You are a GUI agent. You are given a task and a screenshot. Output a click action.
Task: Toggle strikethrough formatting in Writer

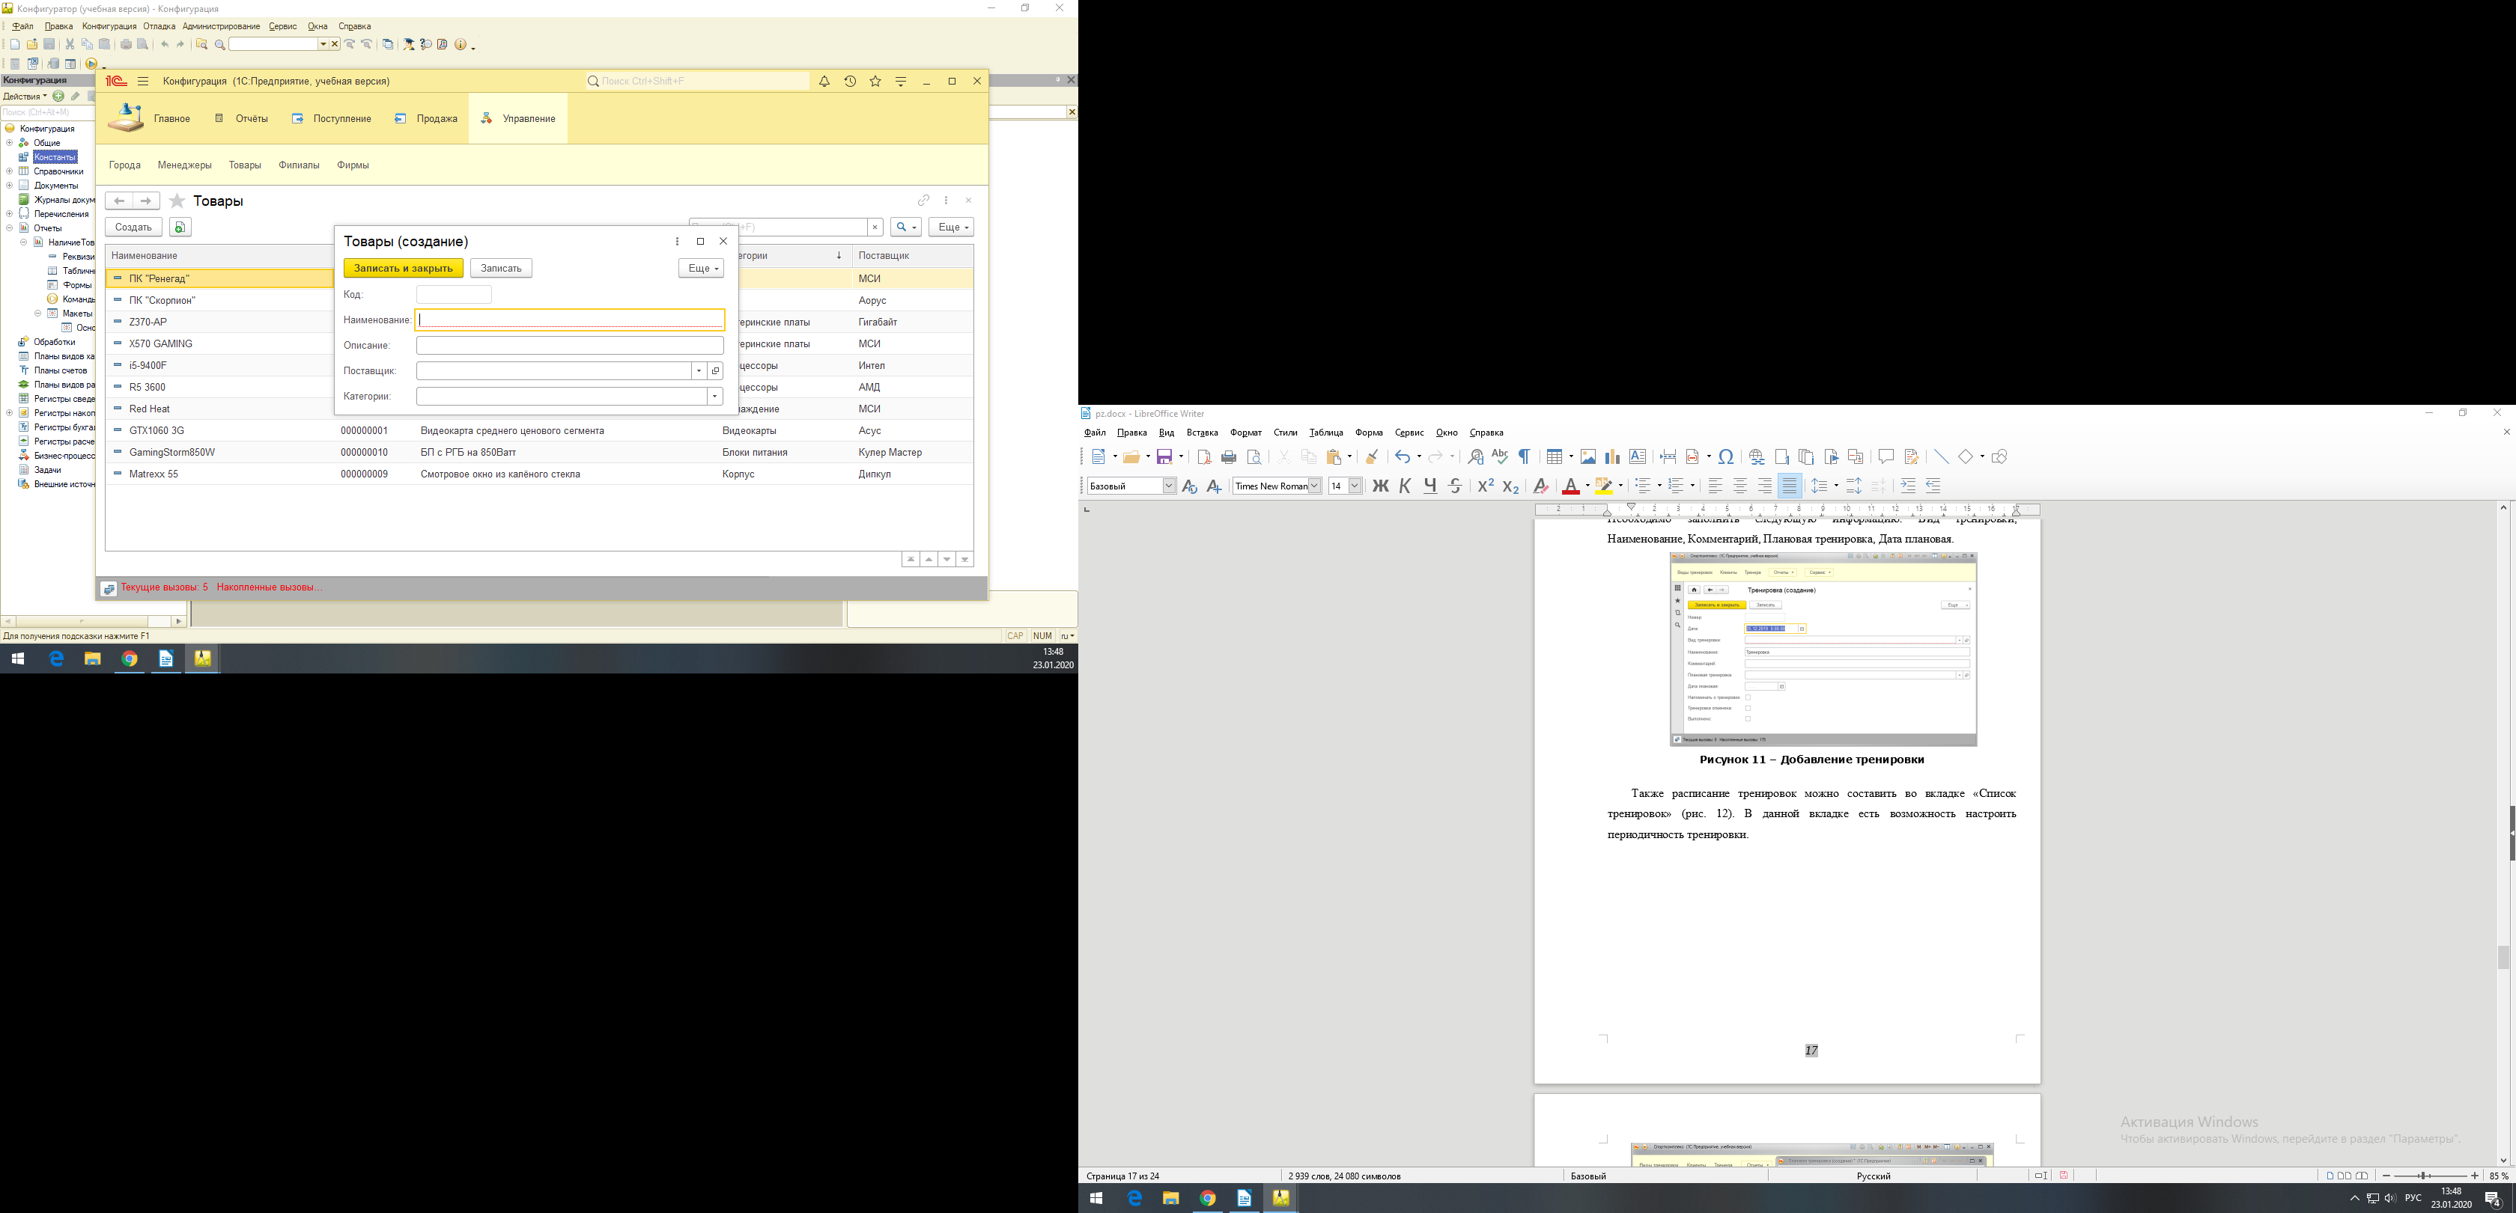tap(1455, 486)
